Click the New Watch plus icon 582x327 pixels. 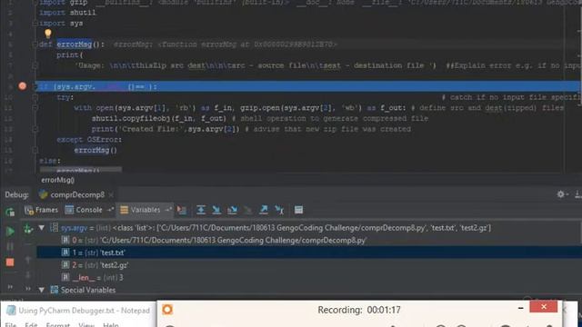(x=28, y=229)
